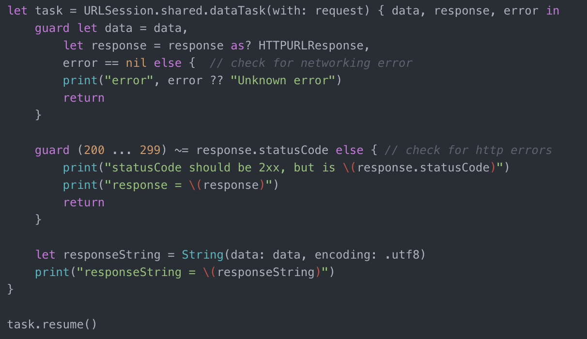Click the print("response = ...") line
This screenshot has height=339, width=587.
tap(171, 185)
